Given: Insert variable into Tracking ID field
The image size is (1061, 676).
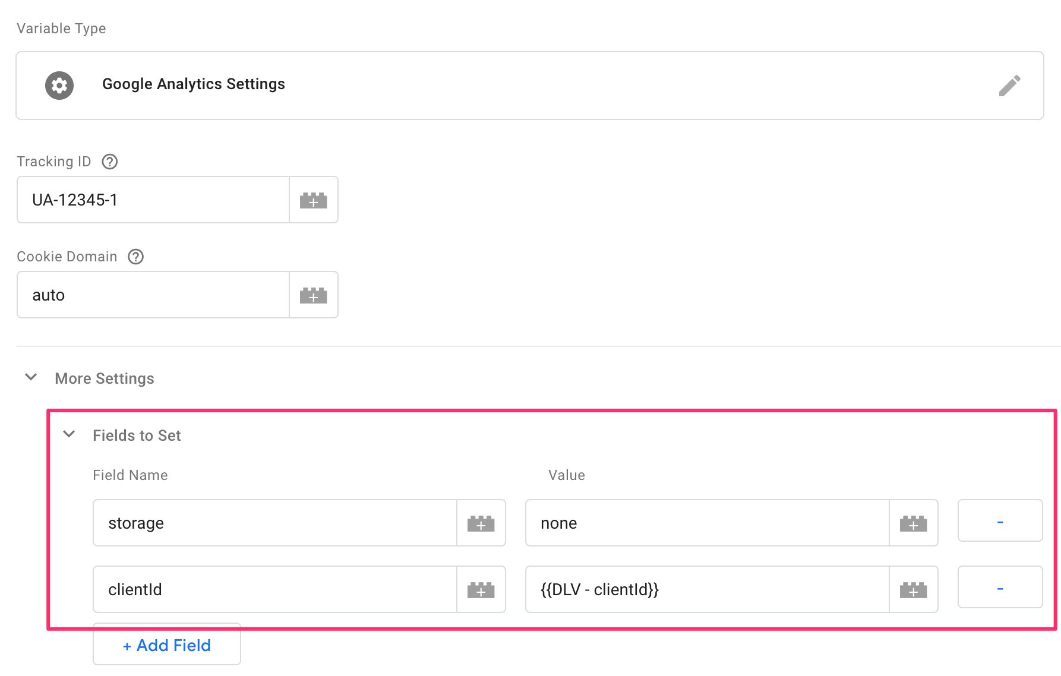Looking at the screenshot, I should tap(314, 200).
